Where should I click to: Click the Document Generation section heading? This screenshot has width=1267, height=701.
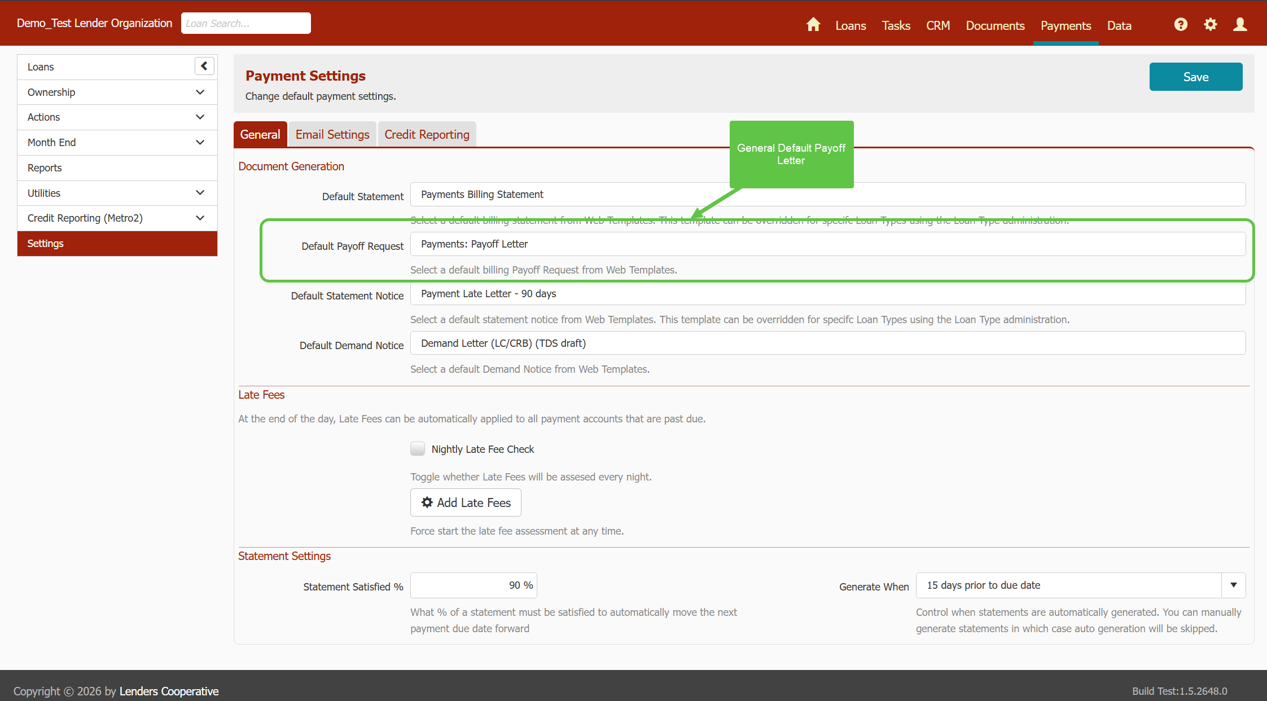pos(291,166)
